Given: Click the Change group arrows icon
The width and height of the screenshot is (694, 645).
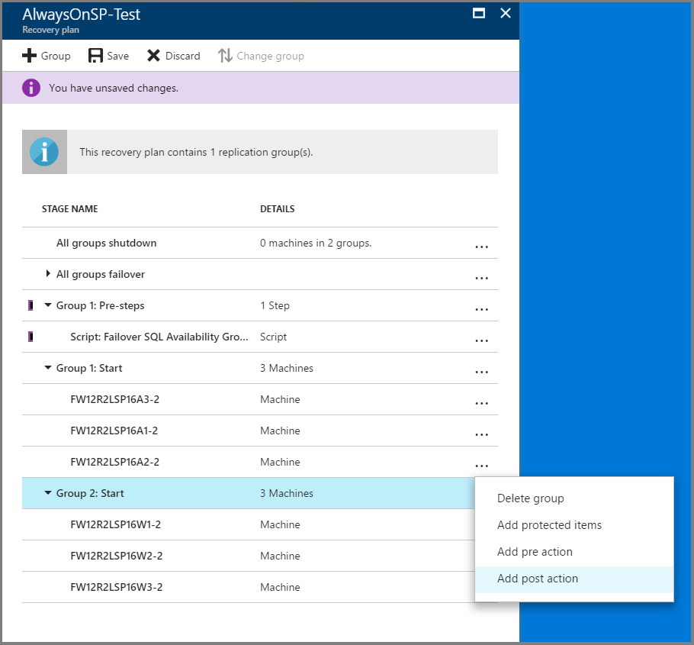Looking at the screenshot, I should [225, 56].
